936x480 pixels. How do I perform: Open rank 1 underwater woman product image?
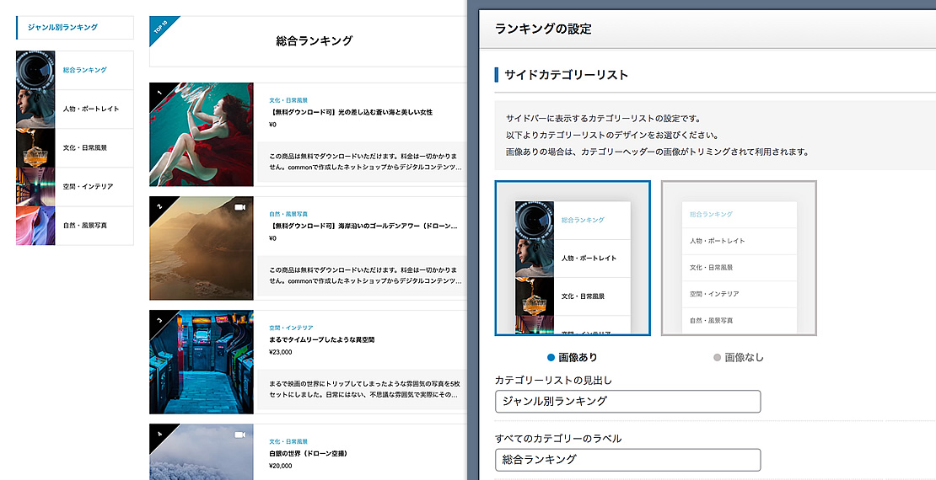202,134
